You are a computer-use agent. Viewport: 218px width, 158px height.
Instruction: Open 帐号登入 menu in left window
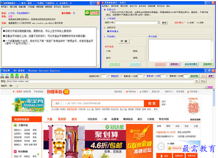(4, 7)
